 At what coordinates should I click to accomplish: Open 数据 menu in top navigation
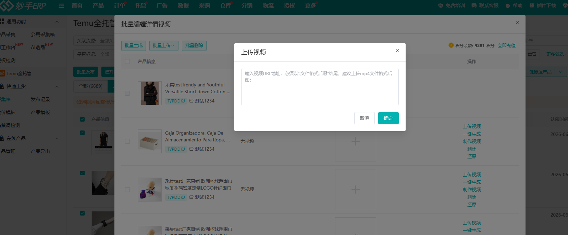tap(183, 5)
